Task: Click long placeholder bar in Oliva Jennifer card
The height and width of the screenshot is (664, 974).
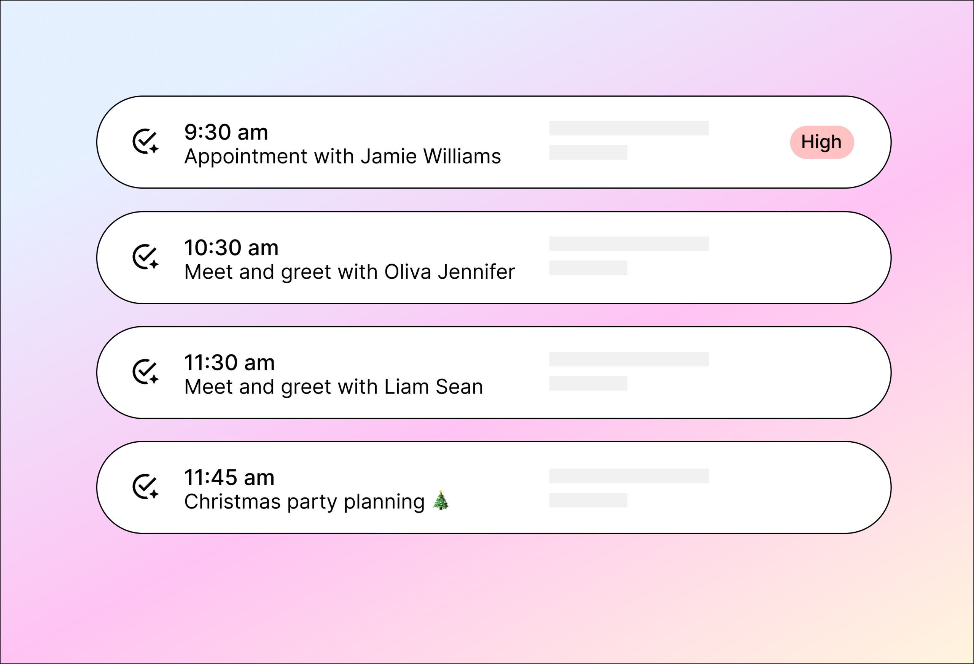Action: 629,243
